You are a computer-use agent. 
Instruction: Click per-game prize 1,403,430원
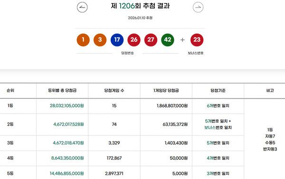coord(176,143)
